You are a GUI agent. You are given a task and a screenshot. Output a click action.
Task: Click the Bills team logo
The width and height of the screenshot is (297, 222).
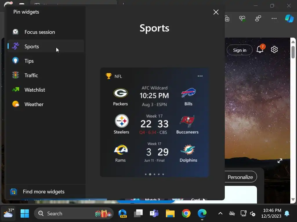(x=188, y=93)
